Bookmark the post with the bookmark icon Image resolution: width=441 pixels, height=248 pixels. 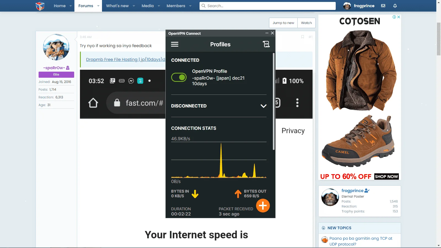coord(303,37)
